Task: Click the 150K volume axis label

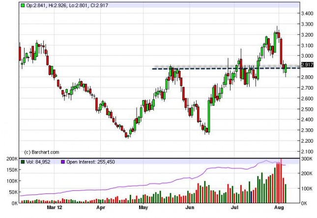Action: 12,170
